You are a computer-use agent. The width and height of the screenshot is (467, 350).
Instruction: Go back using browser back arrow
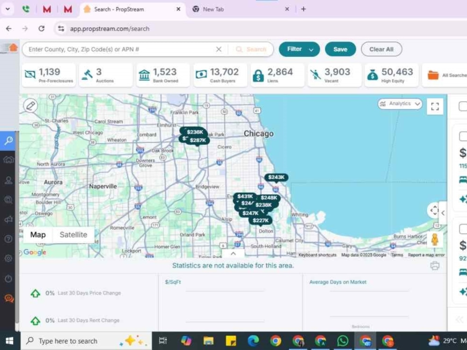coord(9,28)
